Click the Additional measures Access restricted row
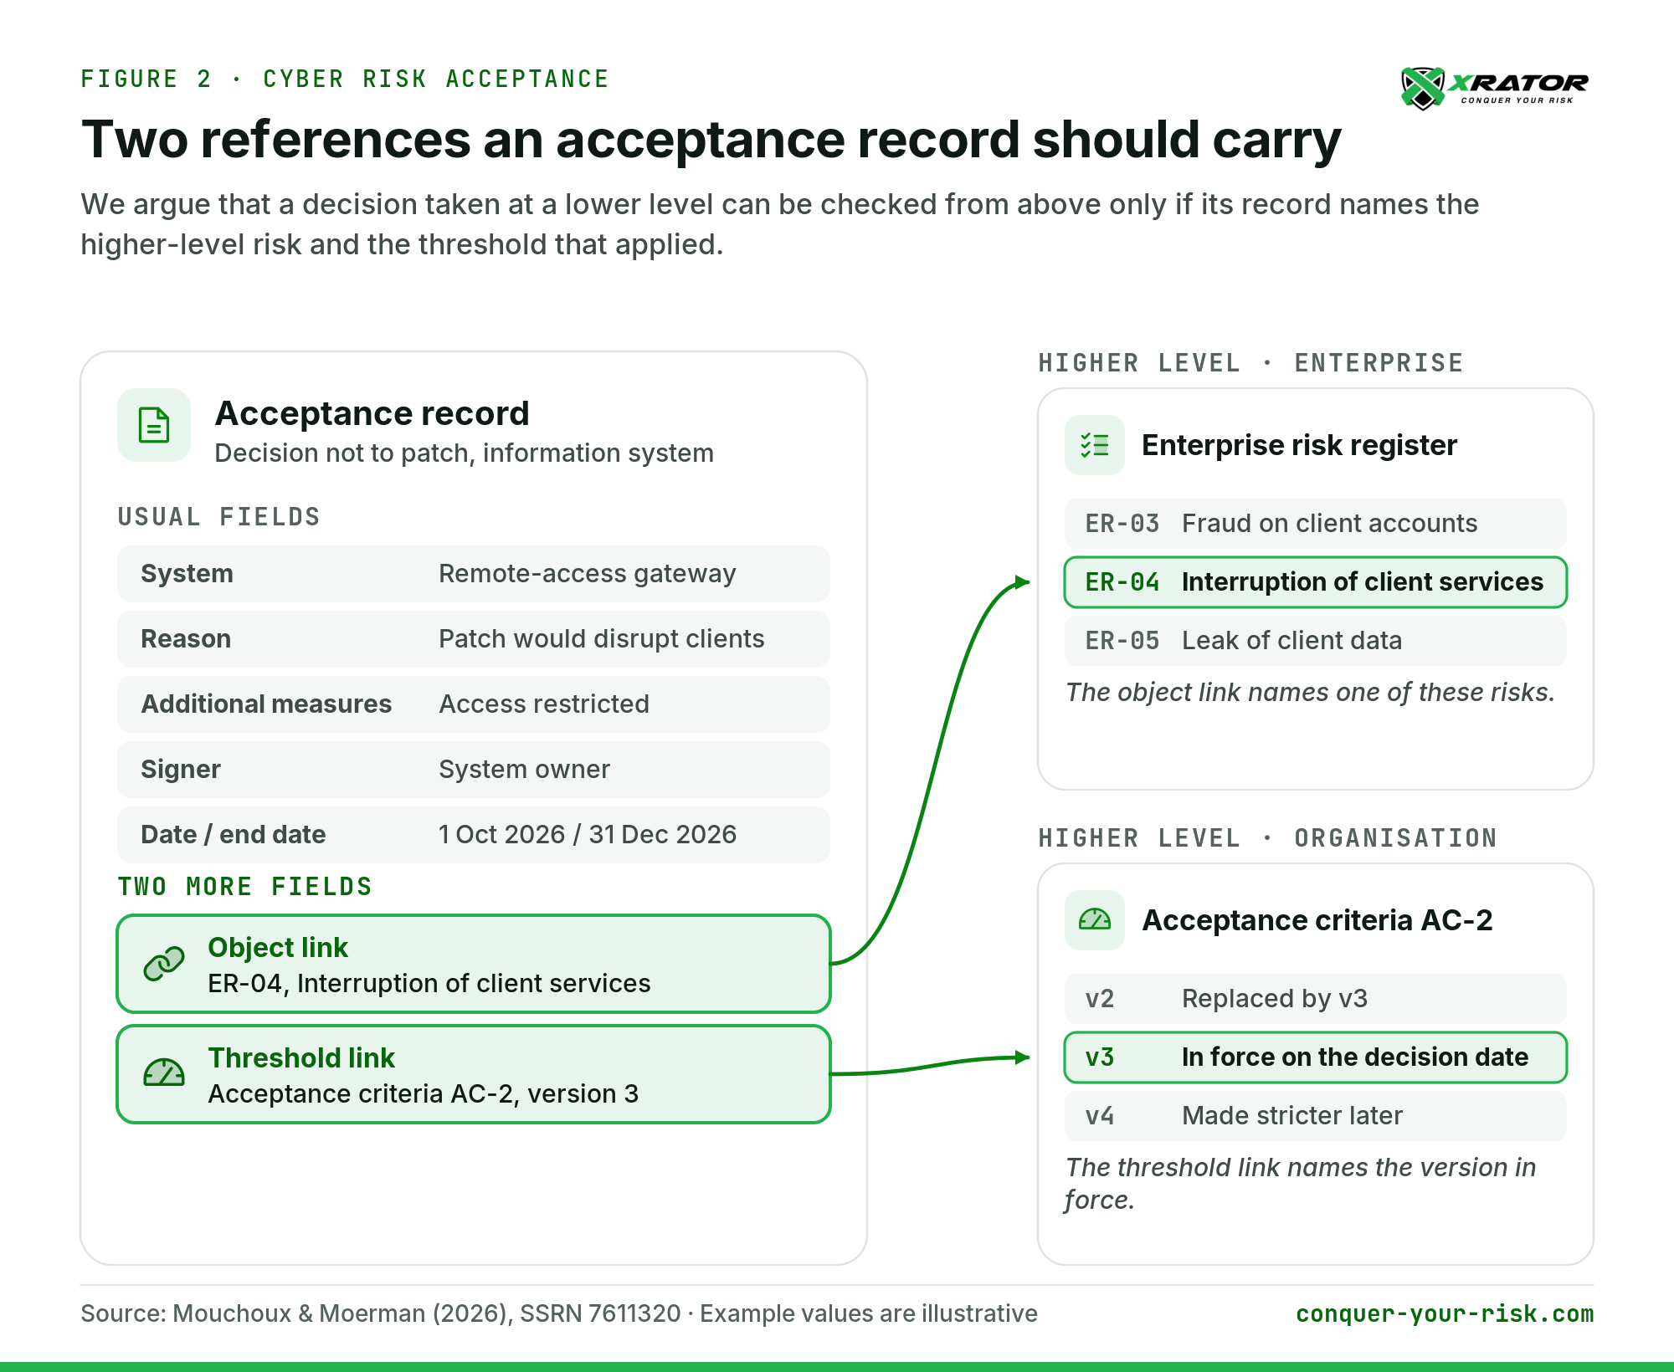 [x=474, y=704]
